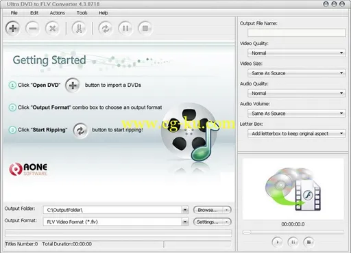Click the Open DVD icon in Getting Started
351x253 pixels.
(x=73, y=85)
